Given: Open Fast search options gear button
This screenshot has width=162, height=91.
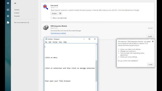Looking at the screenshot, I should [x=60, y=13].
